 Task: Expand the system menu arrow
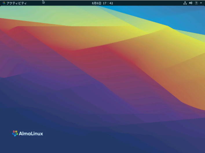(x=201, y=3)
